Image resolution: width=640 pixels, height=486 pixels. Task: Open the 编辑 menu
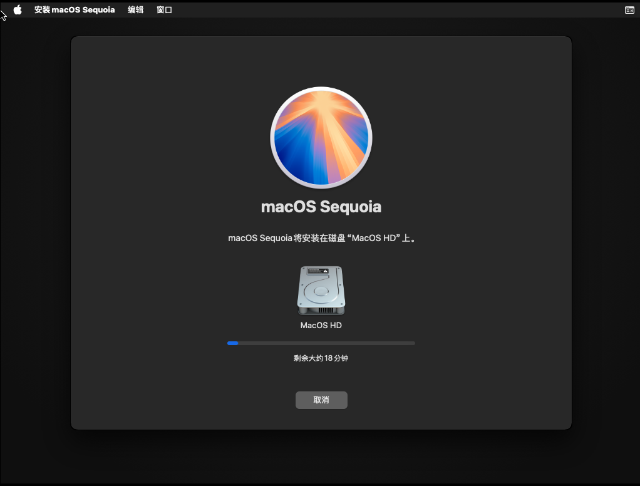135,10
